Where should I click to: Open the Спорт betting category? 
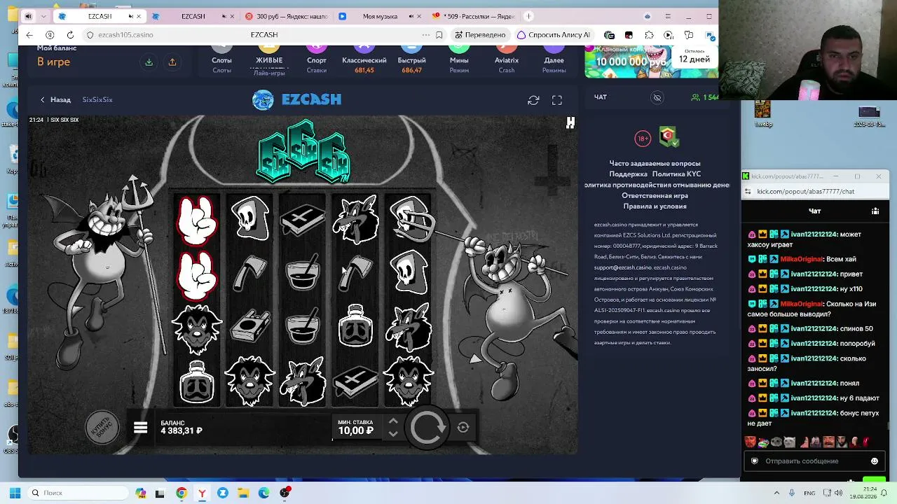click(317, 59)
